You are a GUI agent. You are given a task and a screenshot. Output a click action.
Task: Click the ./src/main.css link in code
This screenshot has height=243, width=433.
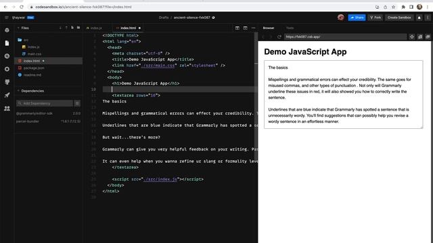click(x=158, y=65)
